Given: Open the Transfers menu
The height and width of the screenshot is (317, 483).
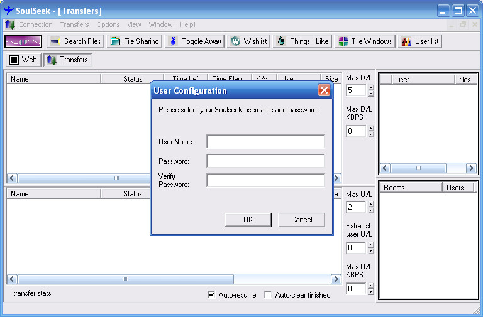Looking at the screenshot, I should 74,24.
